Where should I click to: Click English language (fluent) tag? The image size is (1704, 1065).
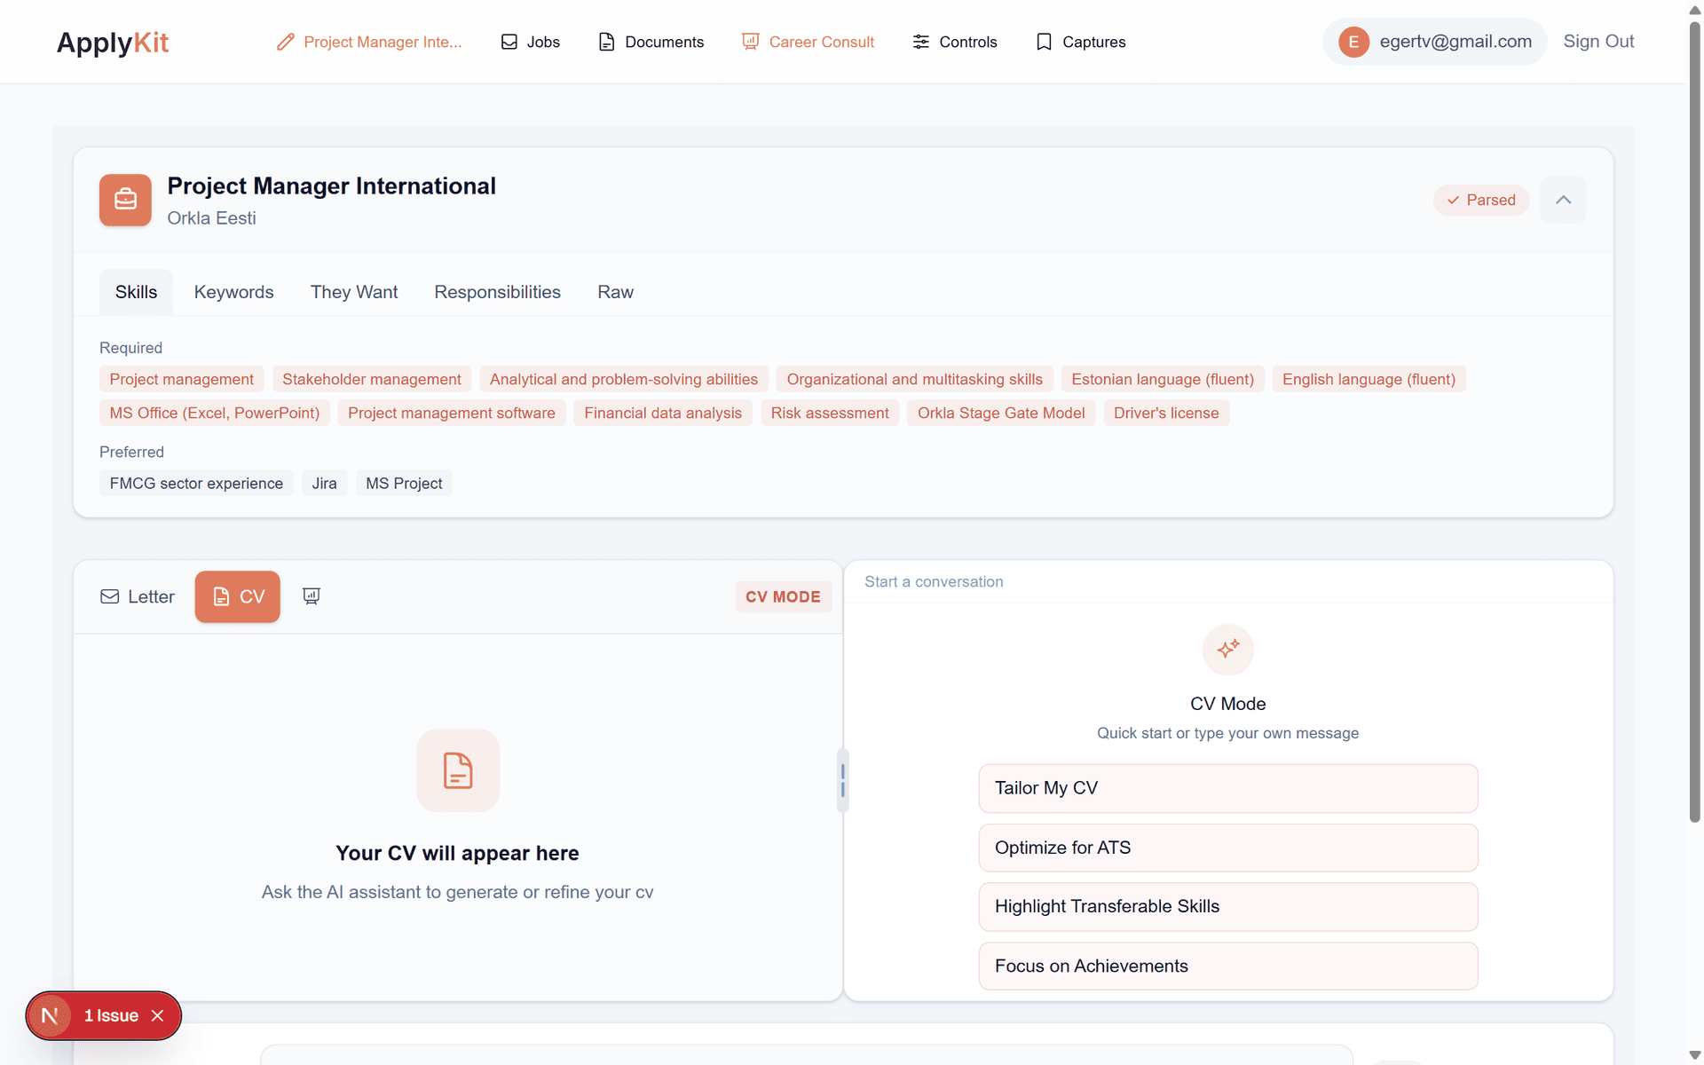(1369, 379)
